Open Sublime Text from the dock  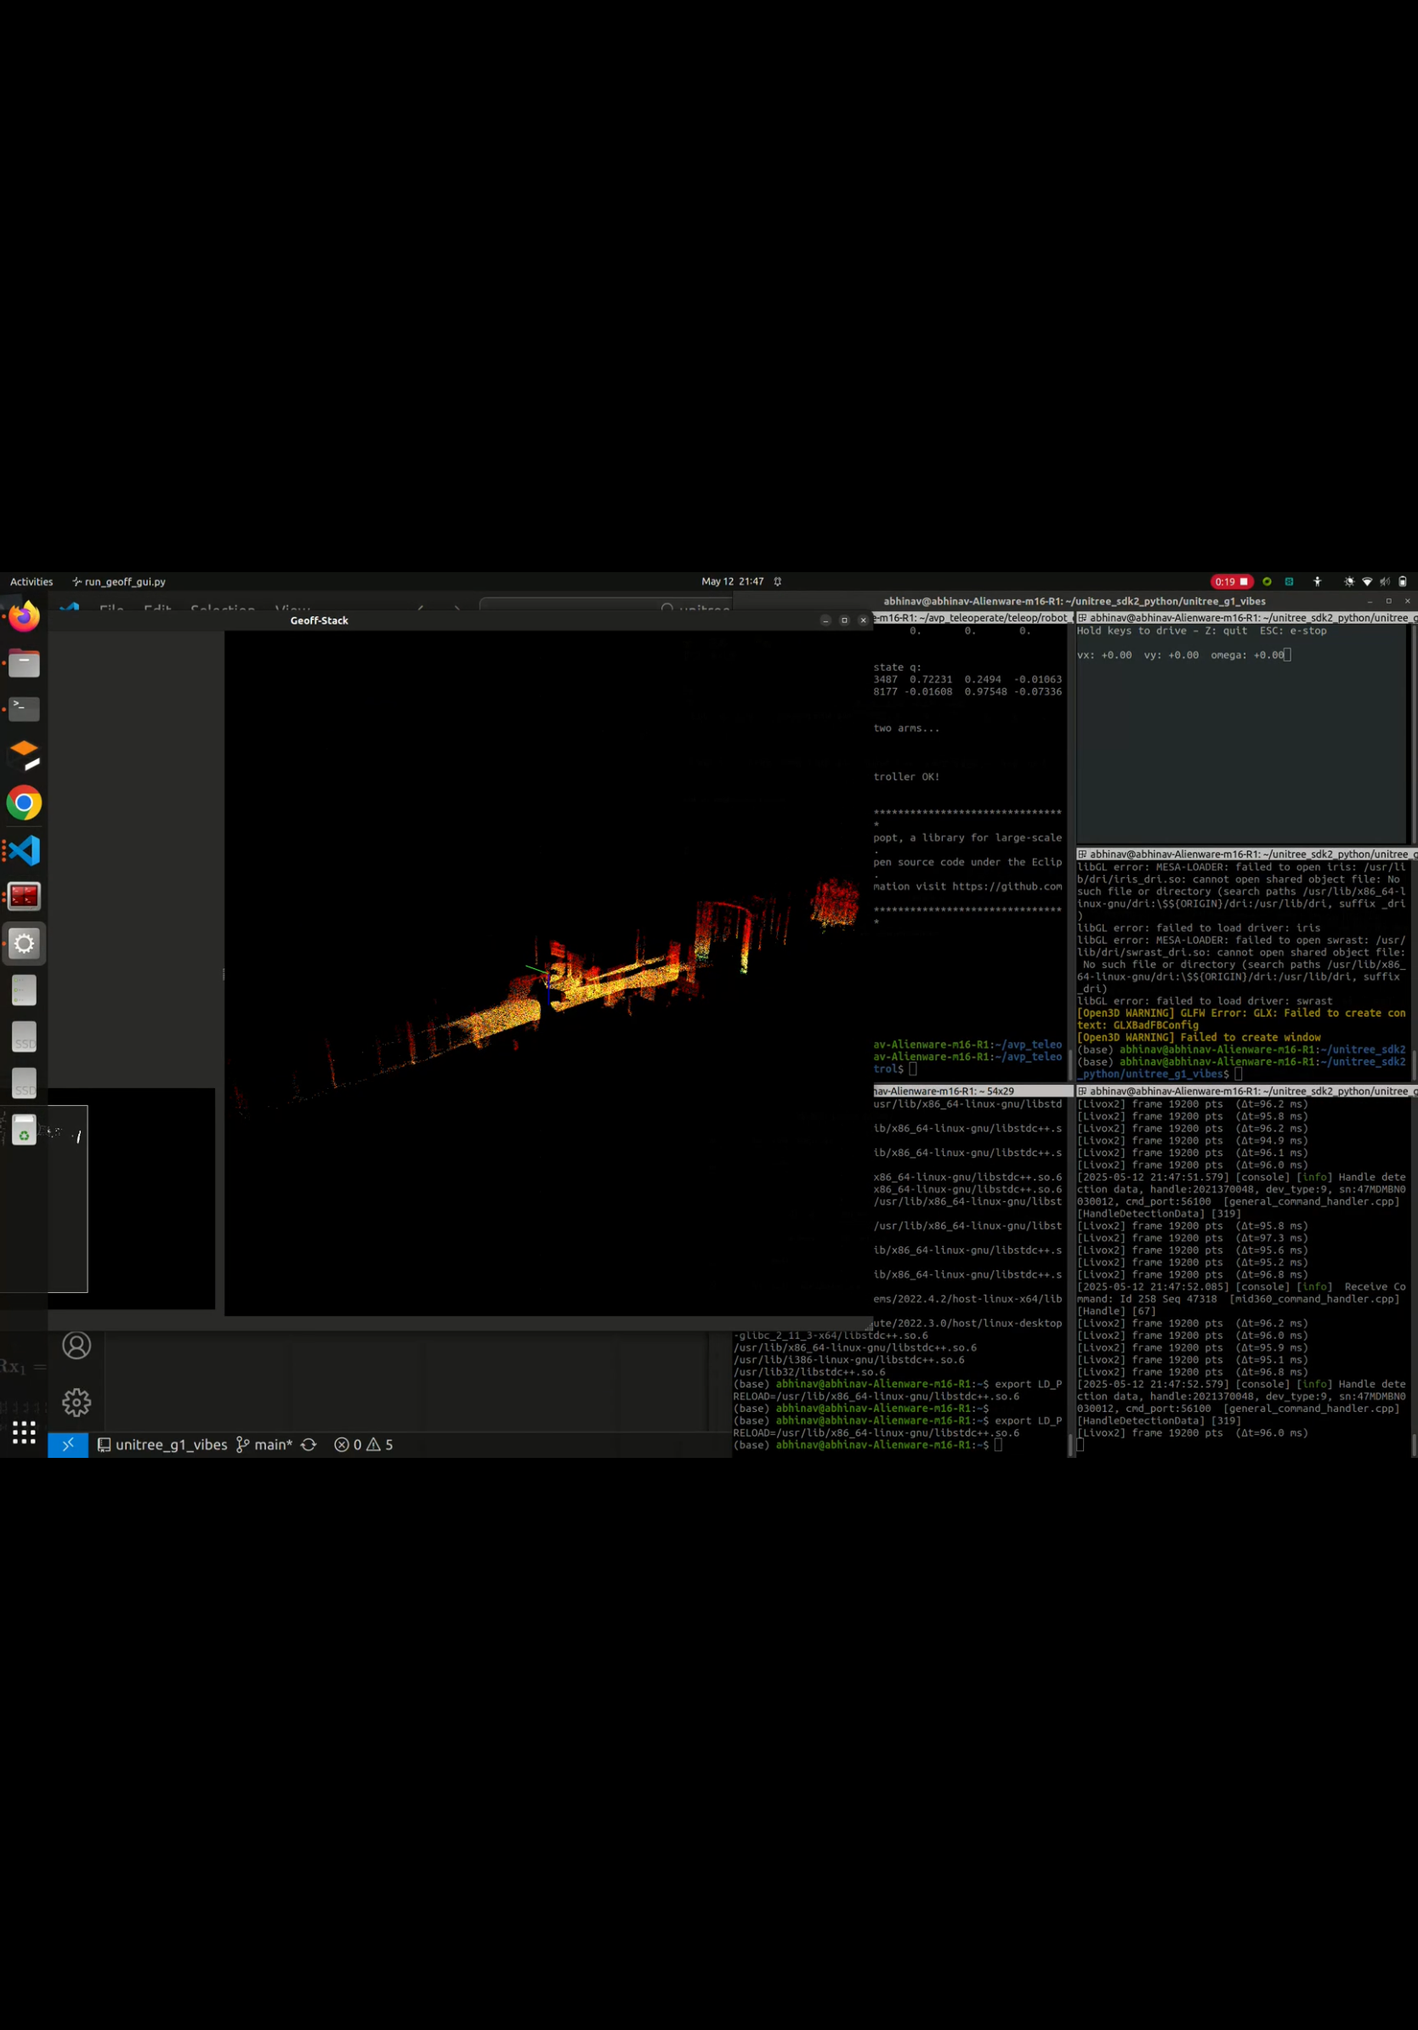pyautogui.click(x=24, y=756)
